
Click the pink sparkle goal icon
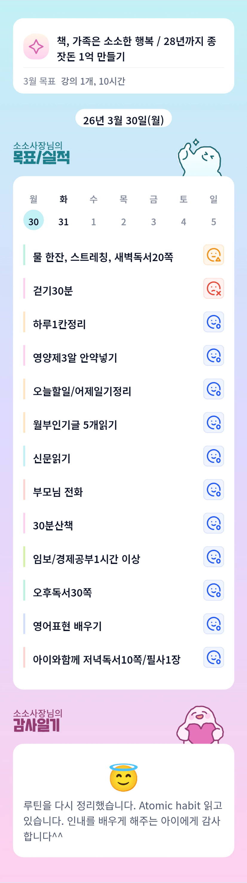36,47
